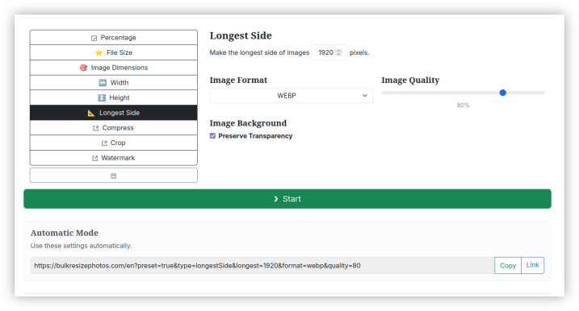Click the external link icon beside Compress
This screenshot has height=311, width=579.
pyautogui.click(x=95, y=128)
